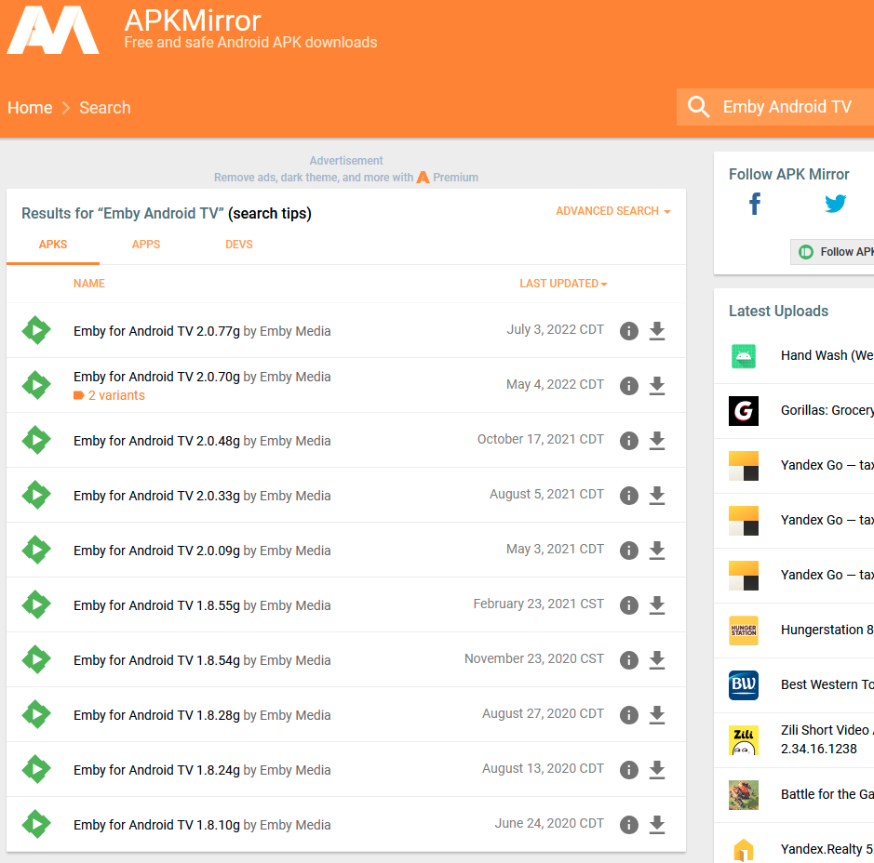Click the Battle for the Galaxy icon
This screenshot has width=874, height=863.
point(744,795)
